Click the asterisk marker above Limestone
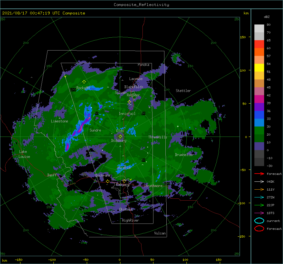 point(59,118)
